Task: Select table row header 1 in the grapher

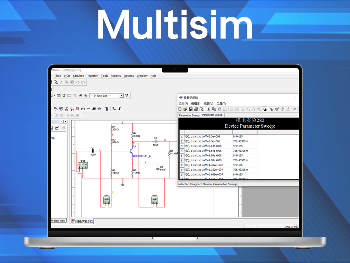Action: pos(182,136)
